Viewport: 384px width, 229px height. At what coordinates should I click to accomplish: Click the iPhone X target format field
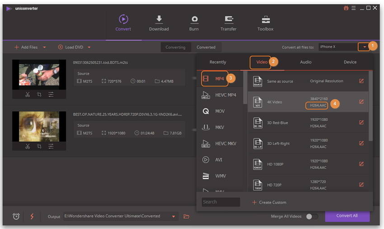tap(338, 47)
